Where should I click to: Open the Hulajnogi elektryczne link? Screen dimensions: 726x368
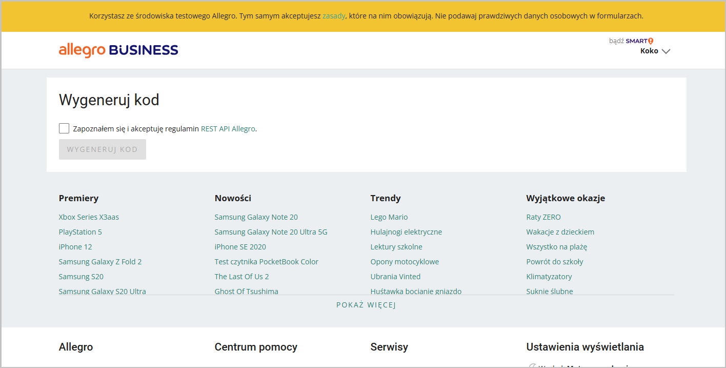pyautogui.click(x=406, y=232)
